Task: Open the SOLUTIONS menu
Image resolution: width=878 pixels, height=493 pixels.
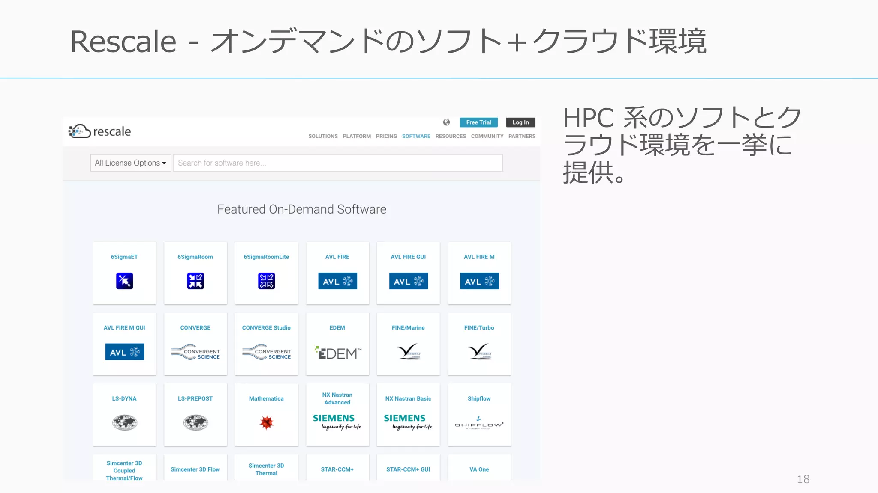Action: coord(323,136)
